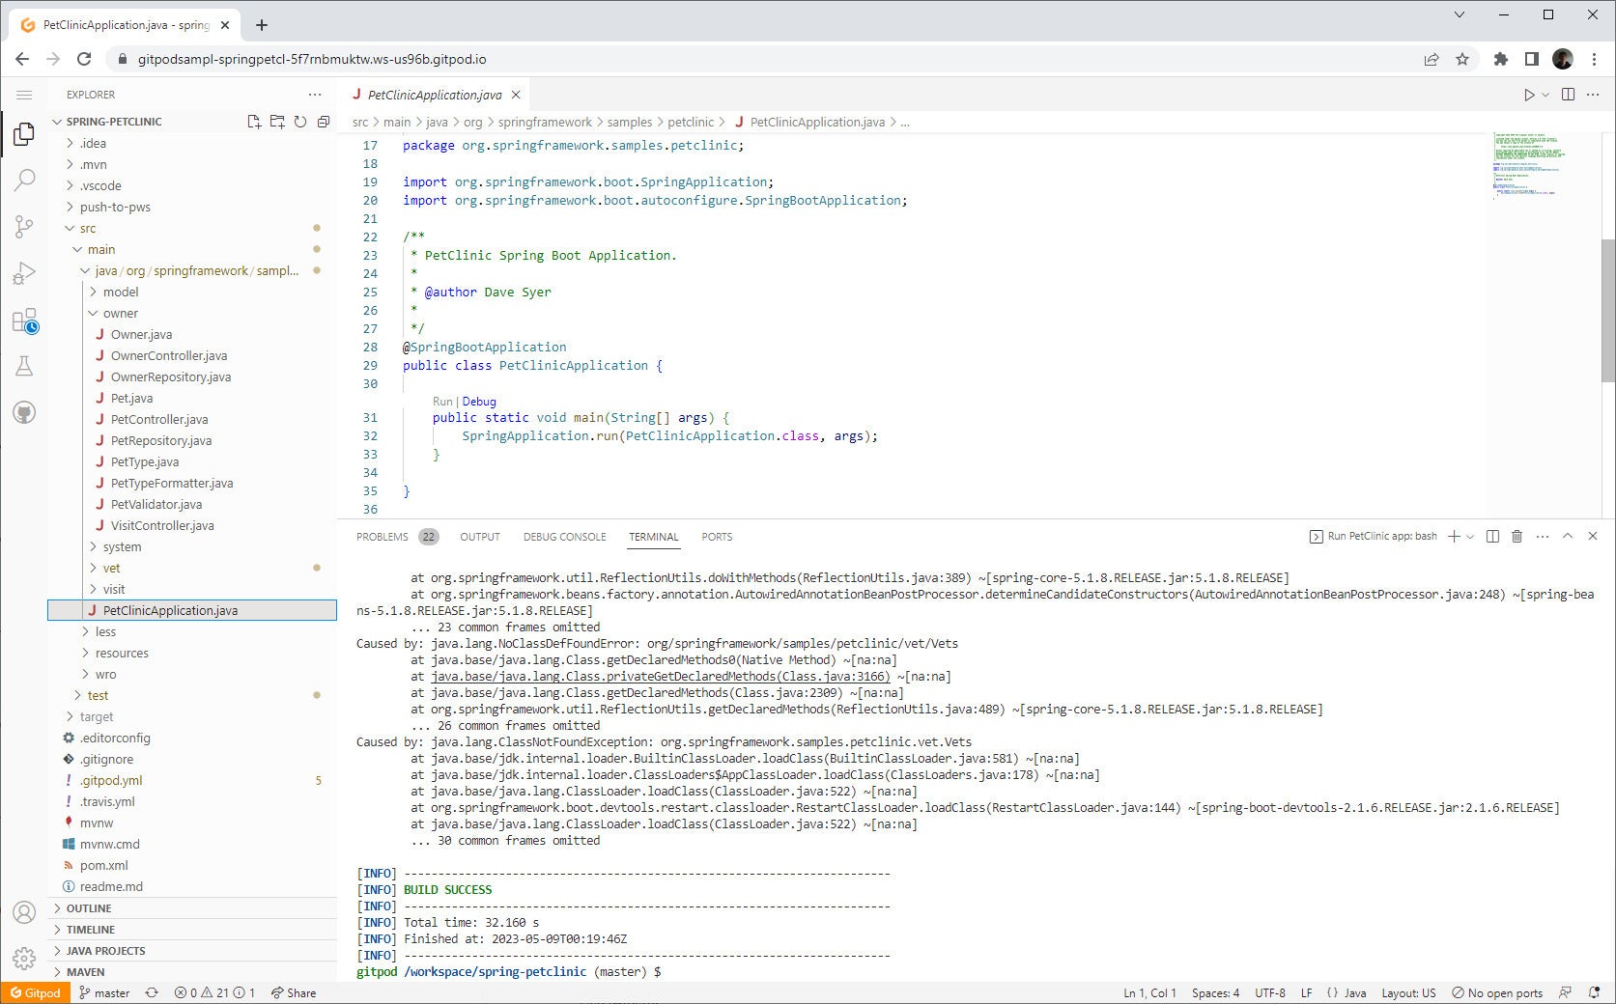Bookmark this page with star icon
Image resolution: width=1616 pixels, height=1004 pixels.
click(x=1462, y=59)
